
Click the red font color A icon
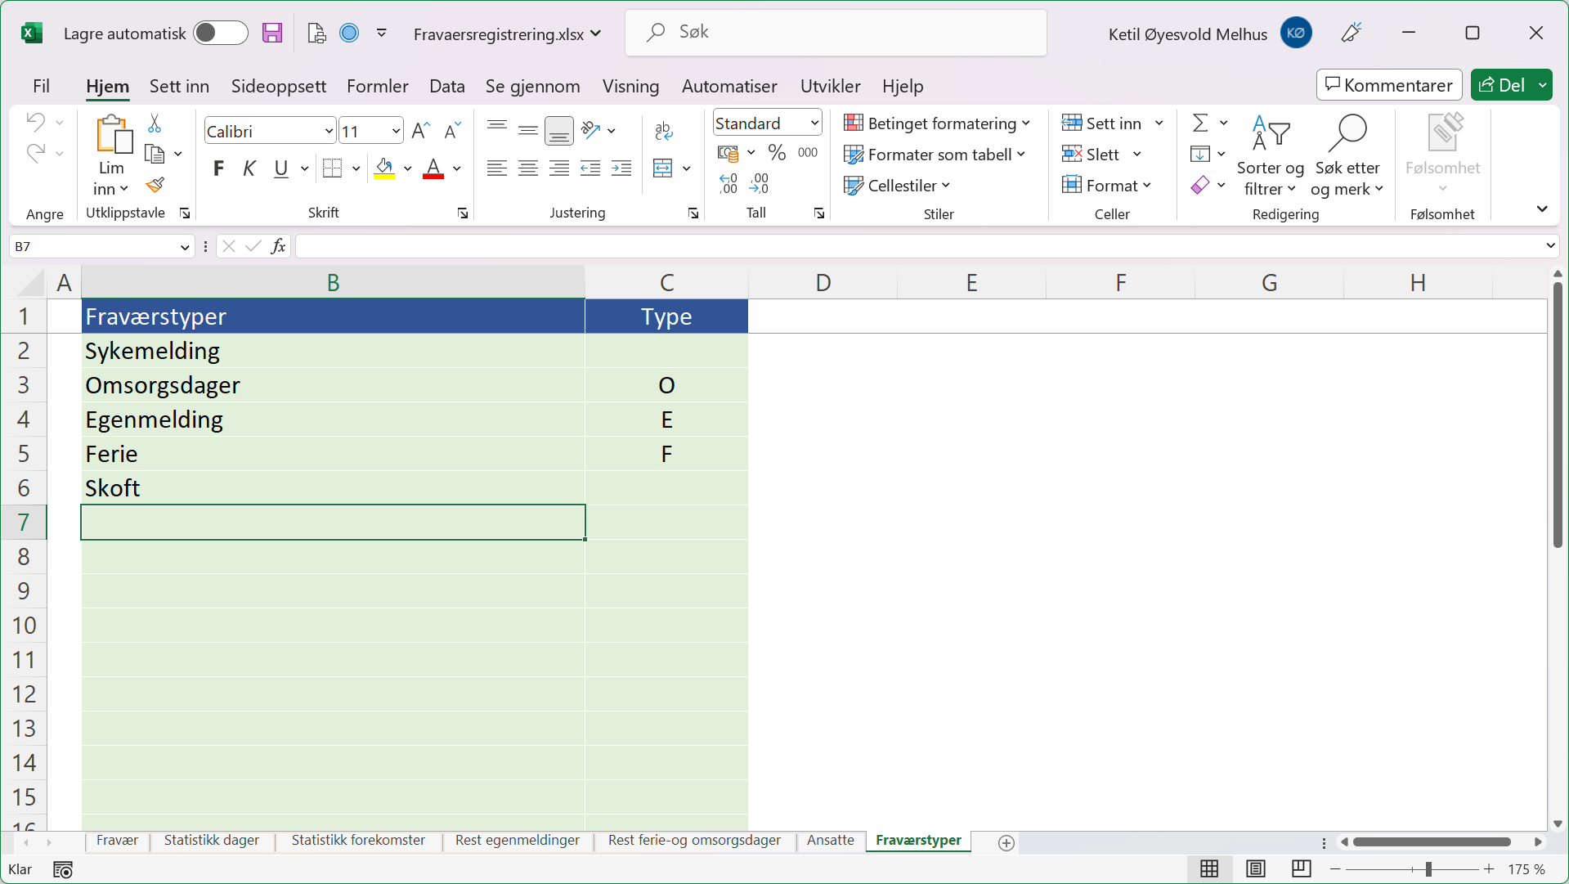click(x=433, y=168)
